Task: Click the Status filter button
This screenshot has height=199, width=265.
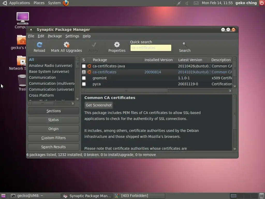Action: click(53, 120)
